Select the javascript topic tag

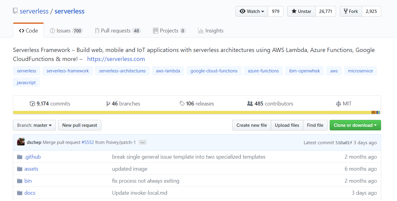(26, 82)
